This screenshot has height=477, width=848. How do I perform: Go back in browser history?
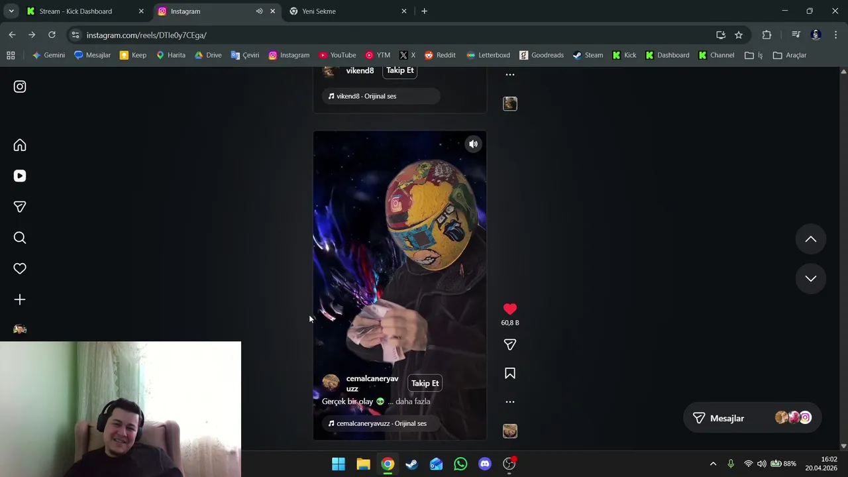[x=12, y=34]
